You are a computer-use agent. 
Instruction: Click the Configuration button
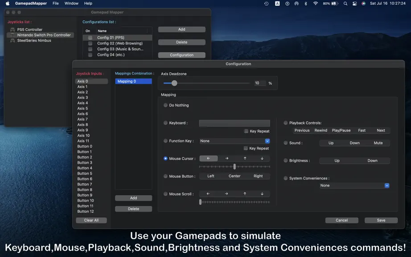(x=181, y=55)
